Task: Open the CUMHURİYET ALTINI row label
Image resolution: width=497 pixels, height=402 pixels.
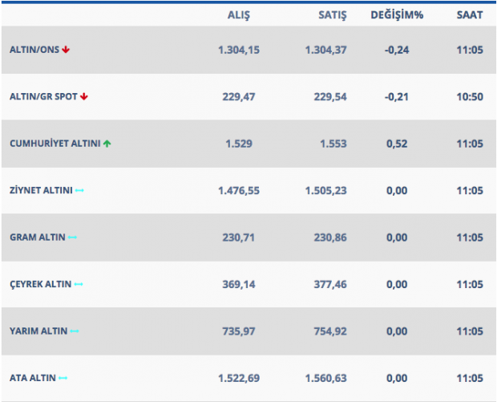Action: tap(55, 144)
